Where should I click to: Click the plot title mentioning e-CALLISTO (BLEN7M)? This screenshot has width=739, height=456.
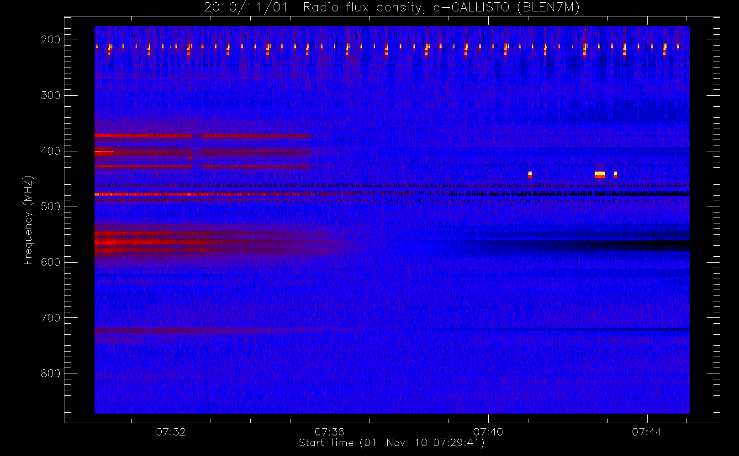click(x=392, y=8)
